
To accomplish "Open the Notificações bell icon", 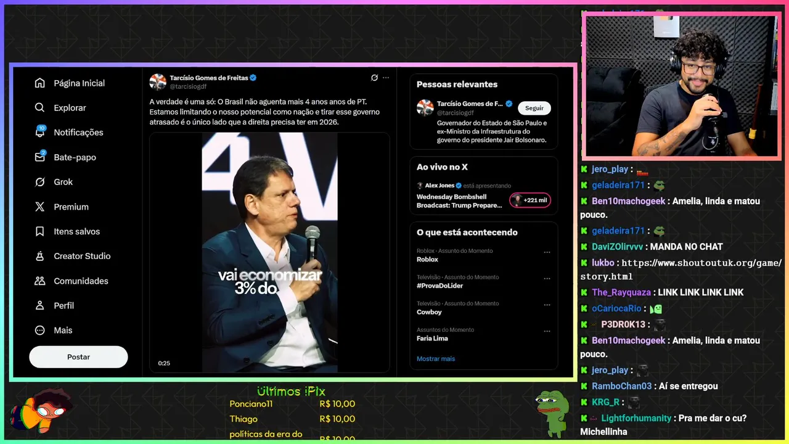I will (x=40, y=132).
